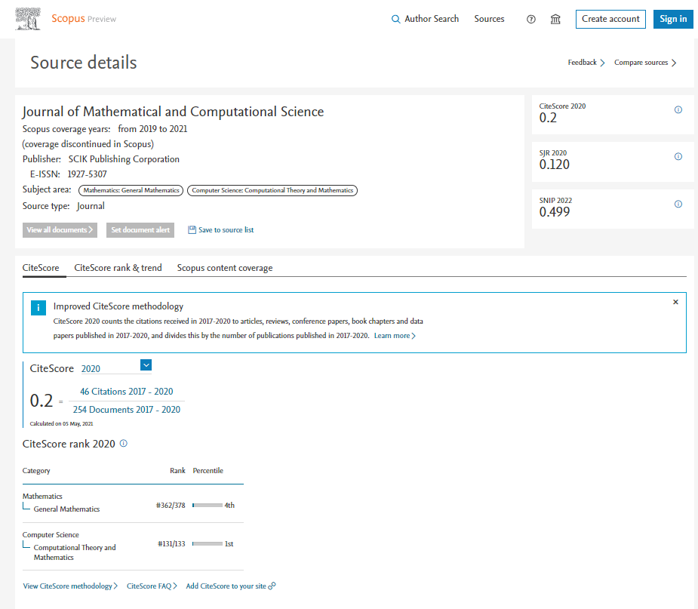
Task: Open the Feedback chevron link
Action: click(x=586, y=63)
